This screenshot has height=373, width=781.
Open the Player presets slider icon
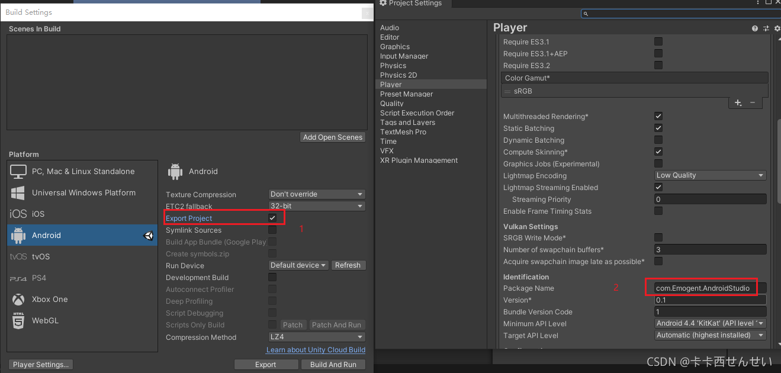pos(766,28)
